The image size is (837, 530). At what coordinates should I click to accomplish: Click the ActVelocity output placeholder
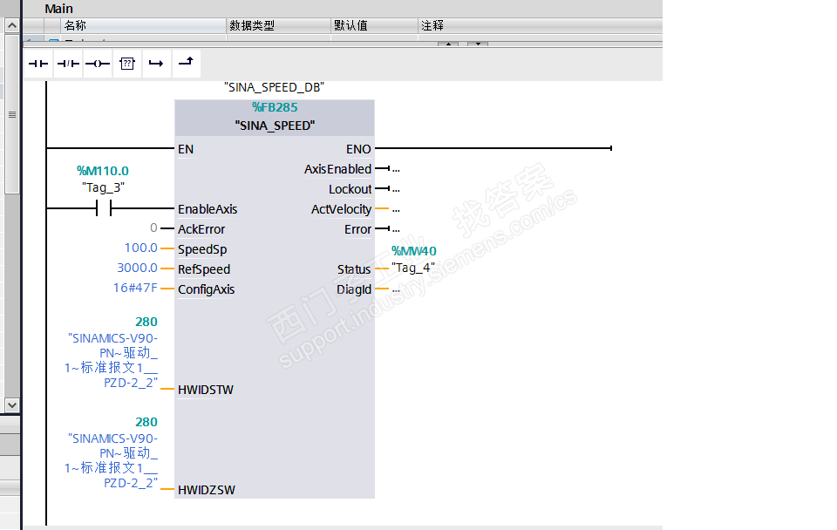click(x=396, y=210)
